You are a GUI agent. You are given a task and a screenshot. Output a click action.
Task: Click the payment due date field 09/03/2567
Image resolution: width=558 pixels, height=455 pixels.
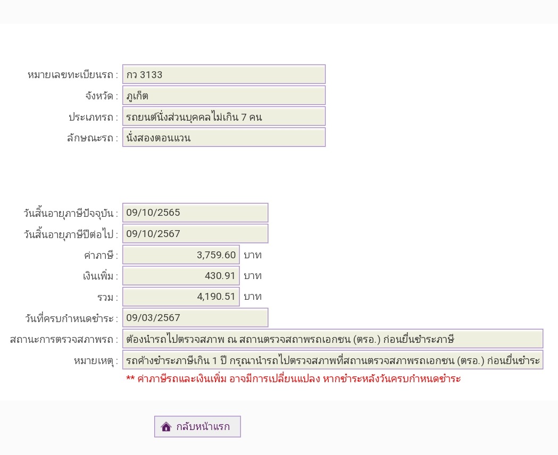coord(195,318)
